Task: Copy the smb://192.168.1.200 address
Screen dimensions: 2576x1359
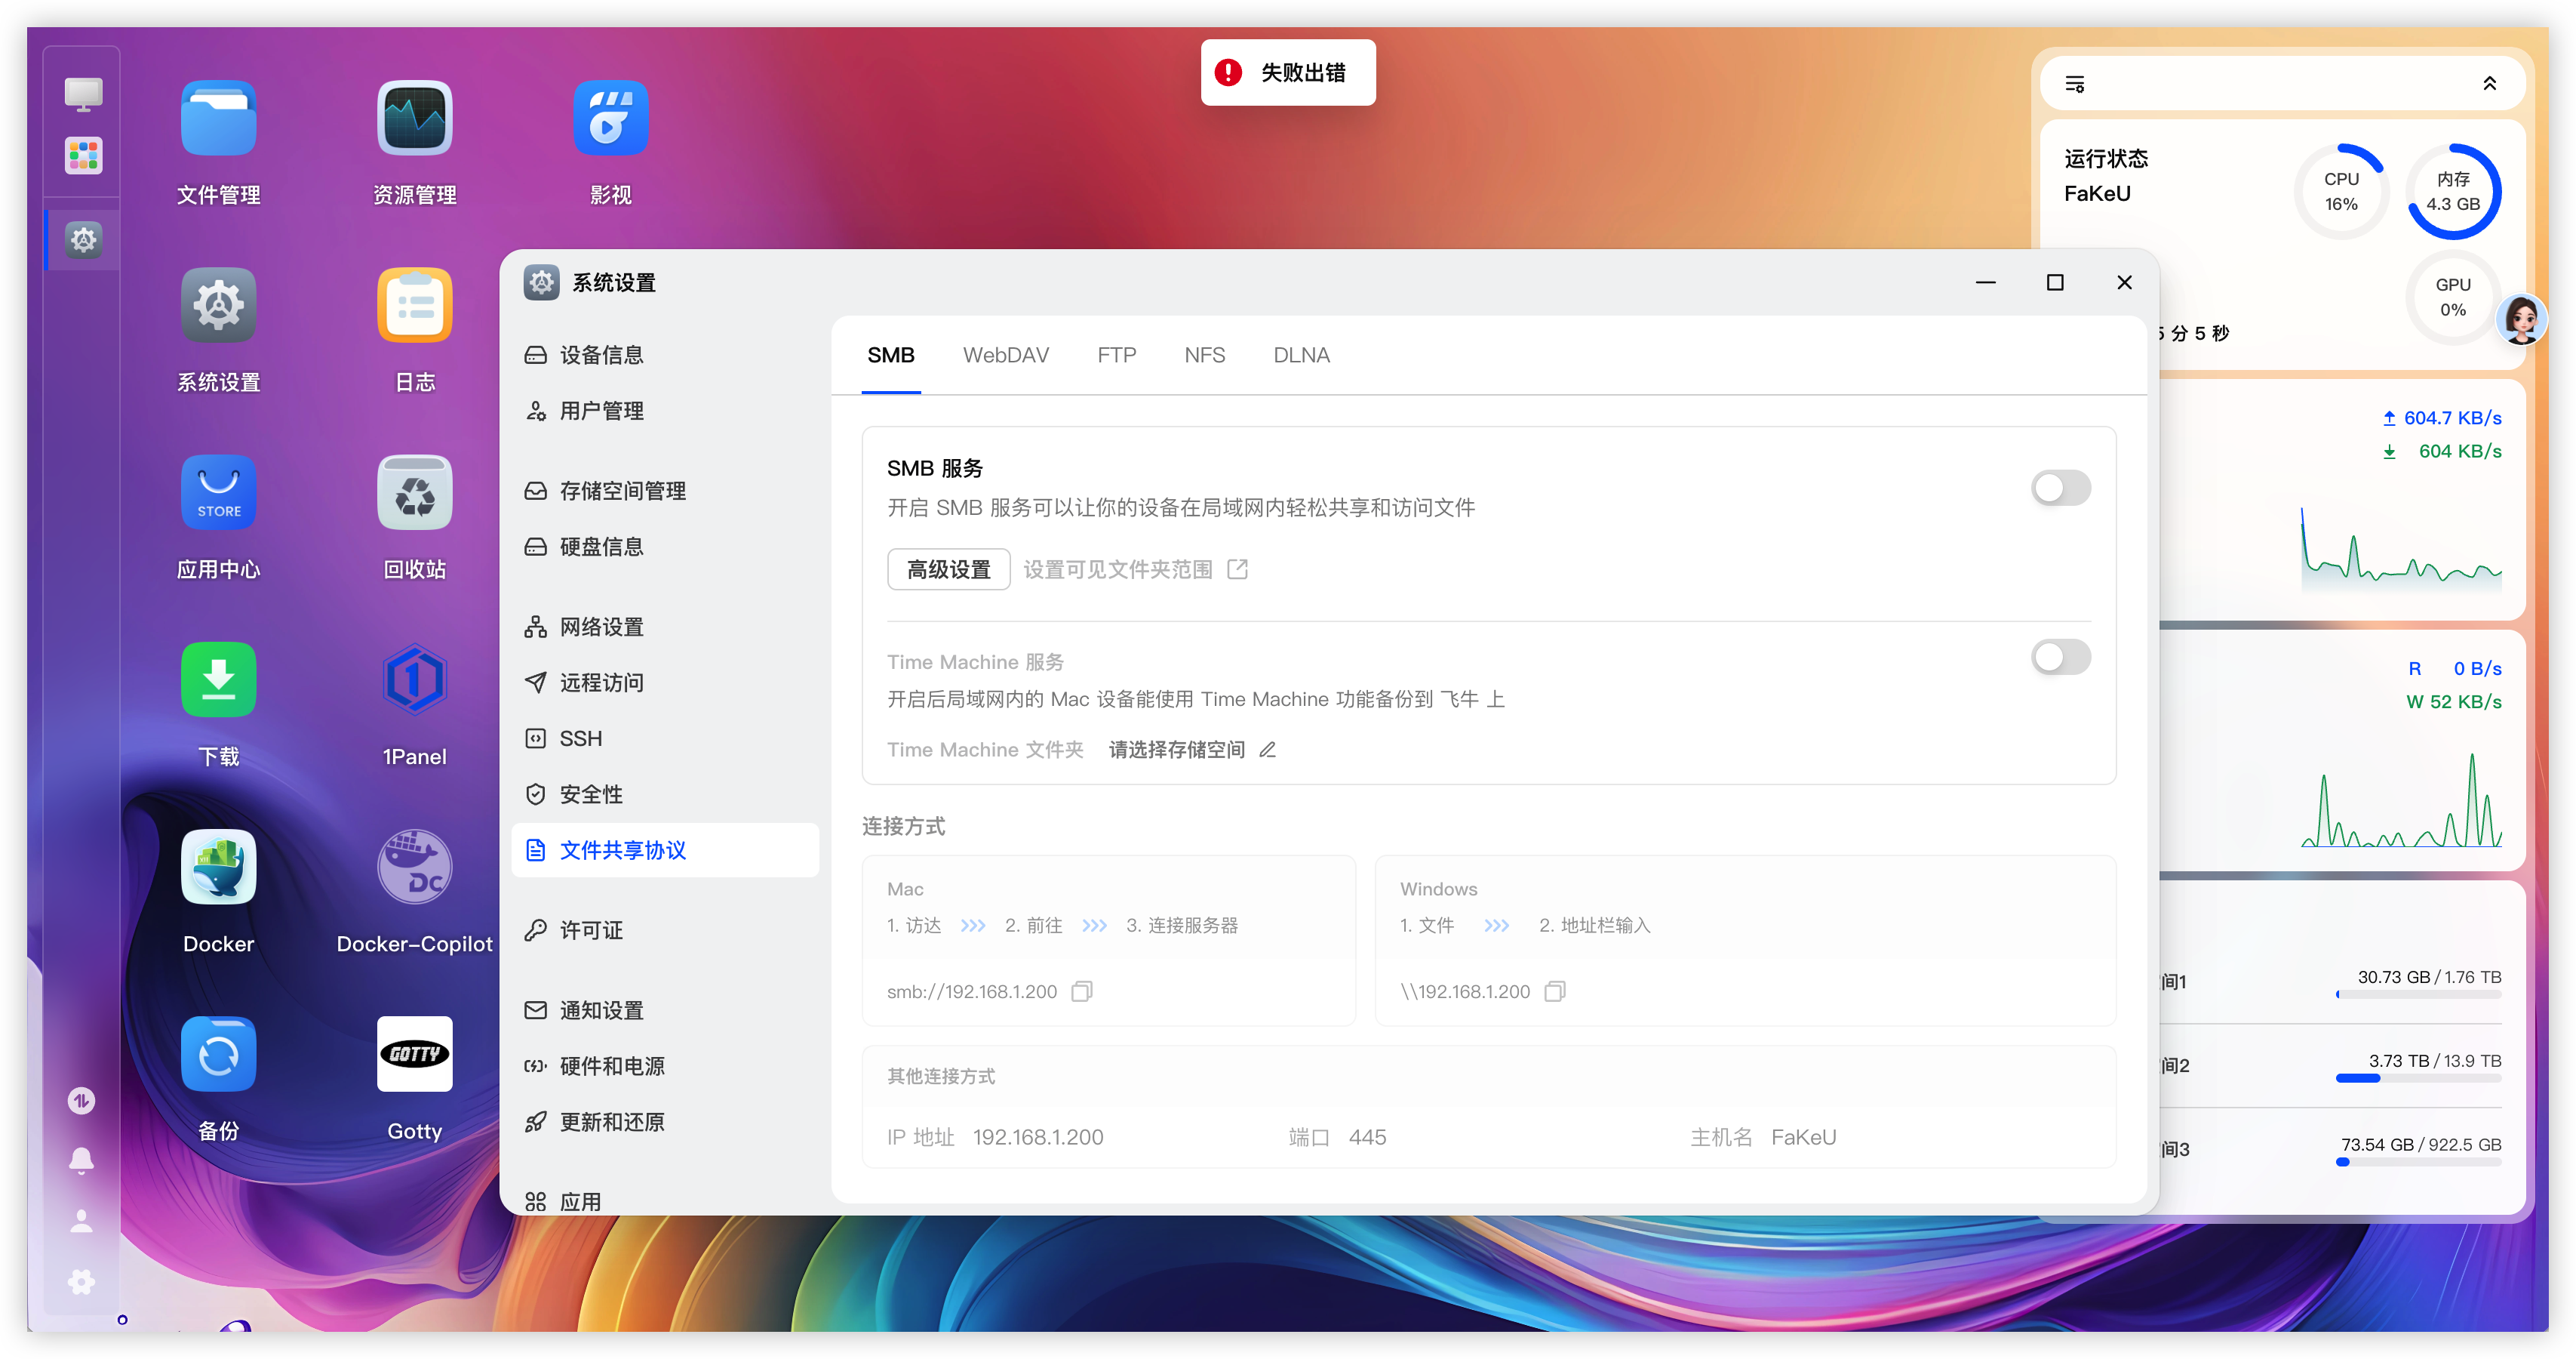Action: pyautogui.click(x=1081, y=991)
